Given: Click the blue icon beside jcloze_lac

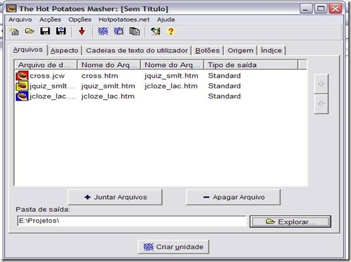Looking at the screenshot, I should click(x=22, y=96).
